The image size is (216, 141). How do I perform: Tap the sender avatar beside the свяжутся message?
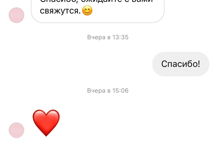16,15
